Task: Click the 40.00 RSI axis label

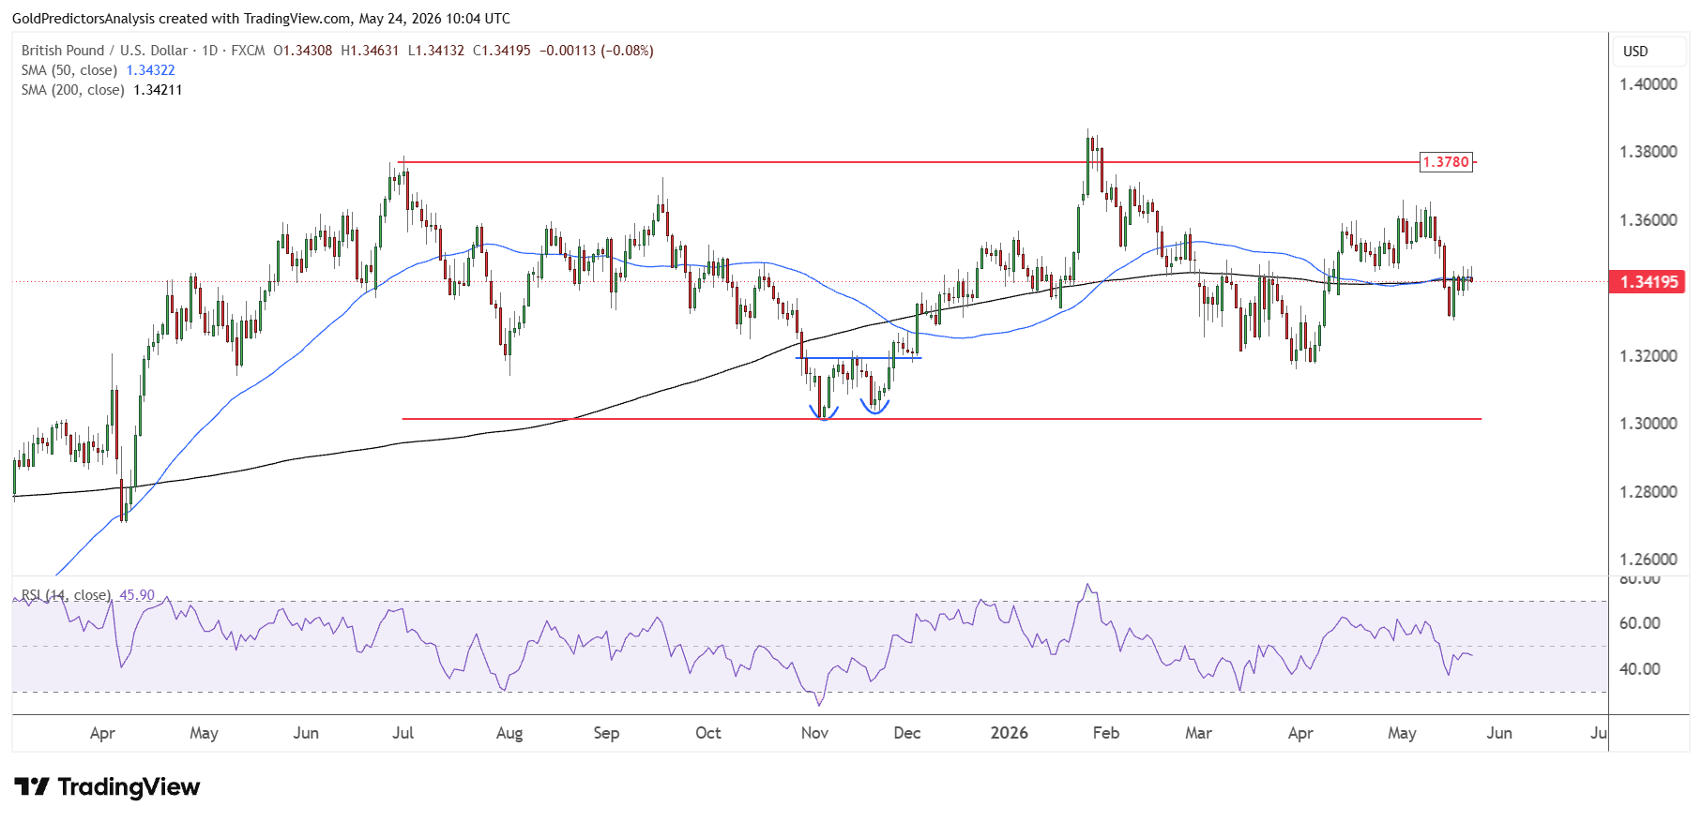Action: point(1640,669)
